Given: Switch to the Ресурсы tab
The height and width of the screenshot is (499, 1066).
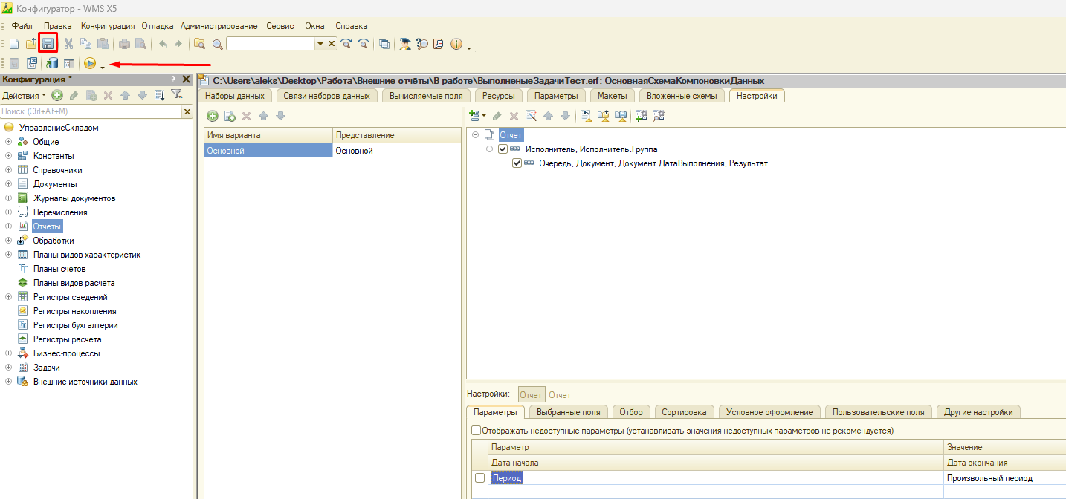Looking at the screenshot, I should pyautogui.click(x=498, y=96).
